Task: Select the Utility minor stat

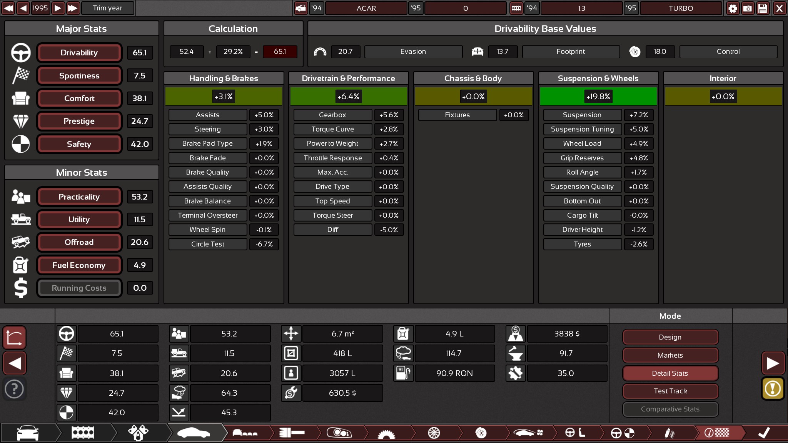Action: click(79, 220)
